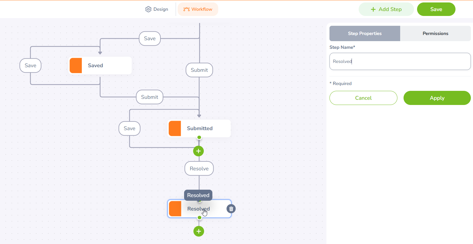The height and width of the screenshot is (244, 473).
Task: Switch to the Design tab
Action: click(x=157, y=9)
